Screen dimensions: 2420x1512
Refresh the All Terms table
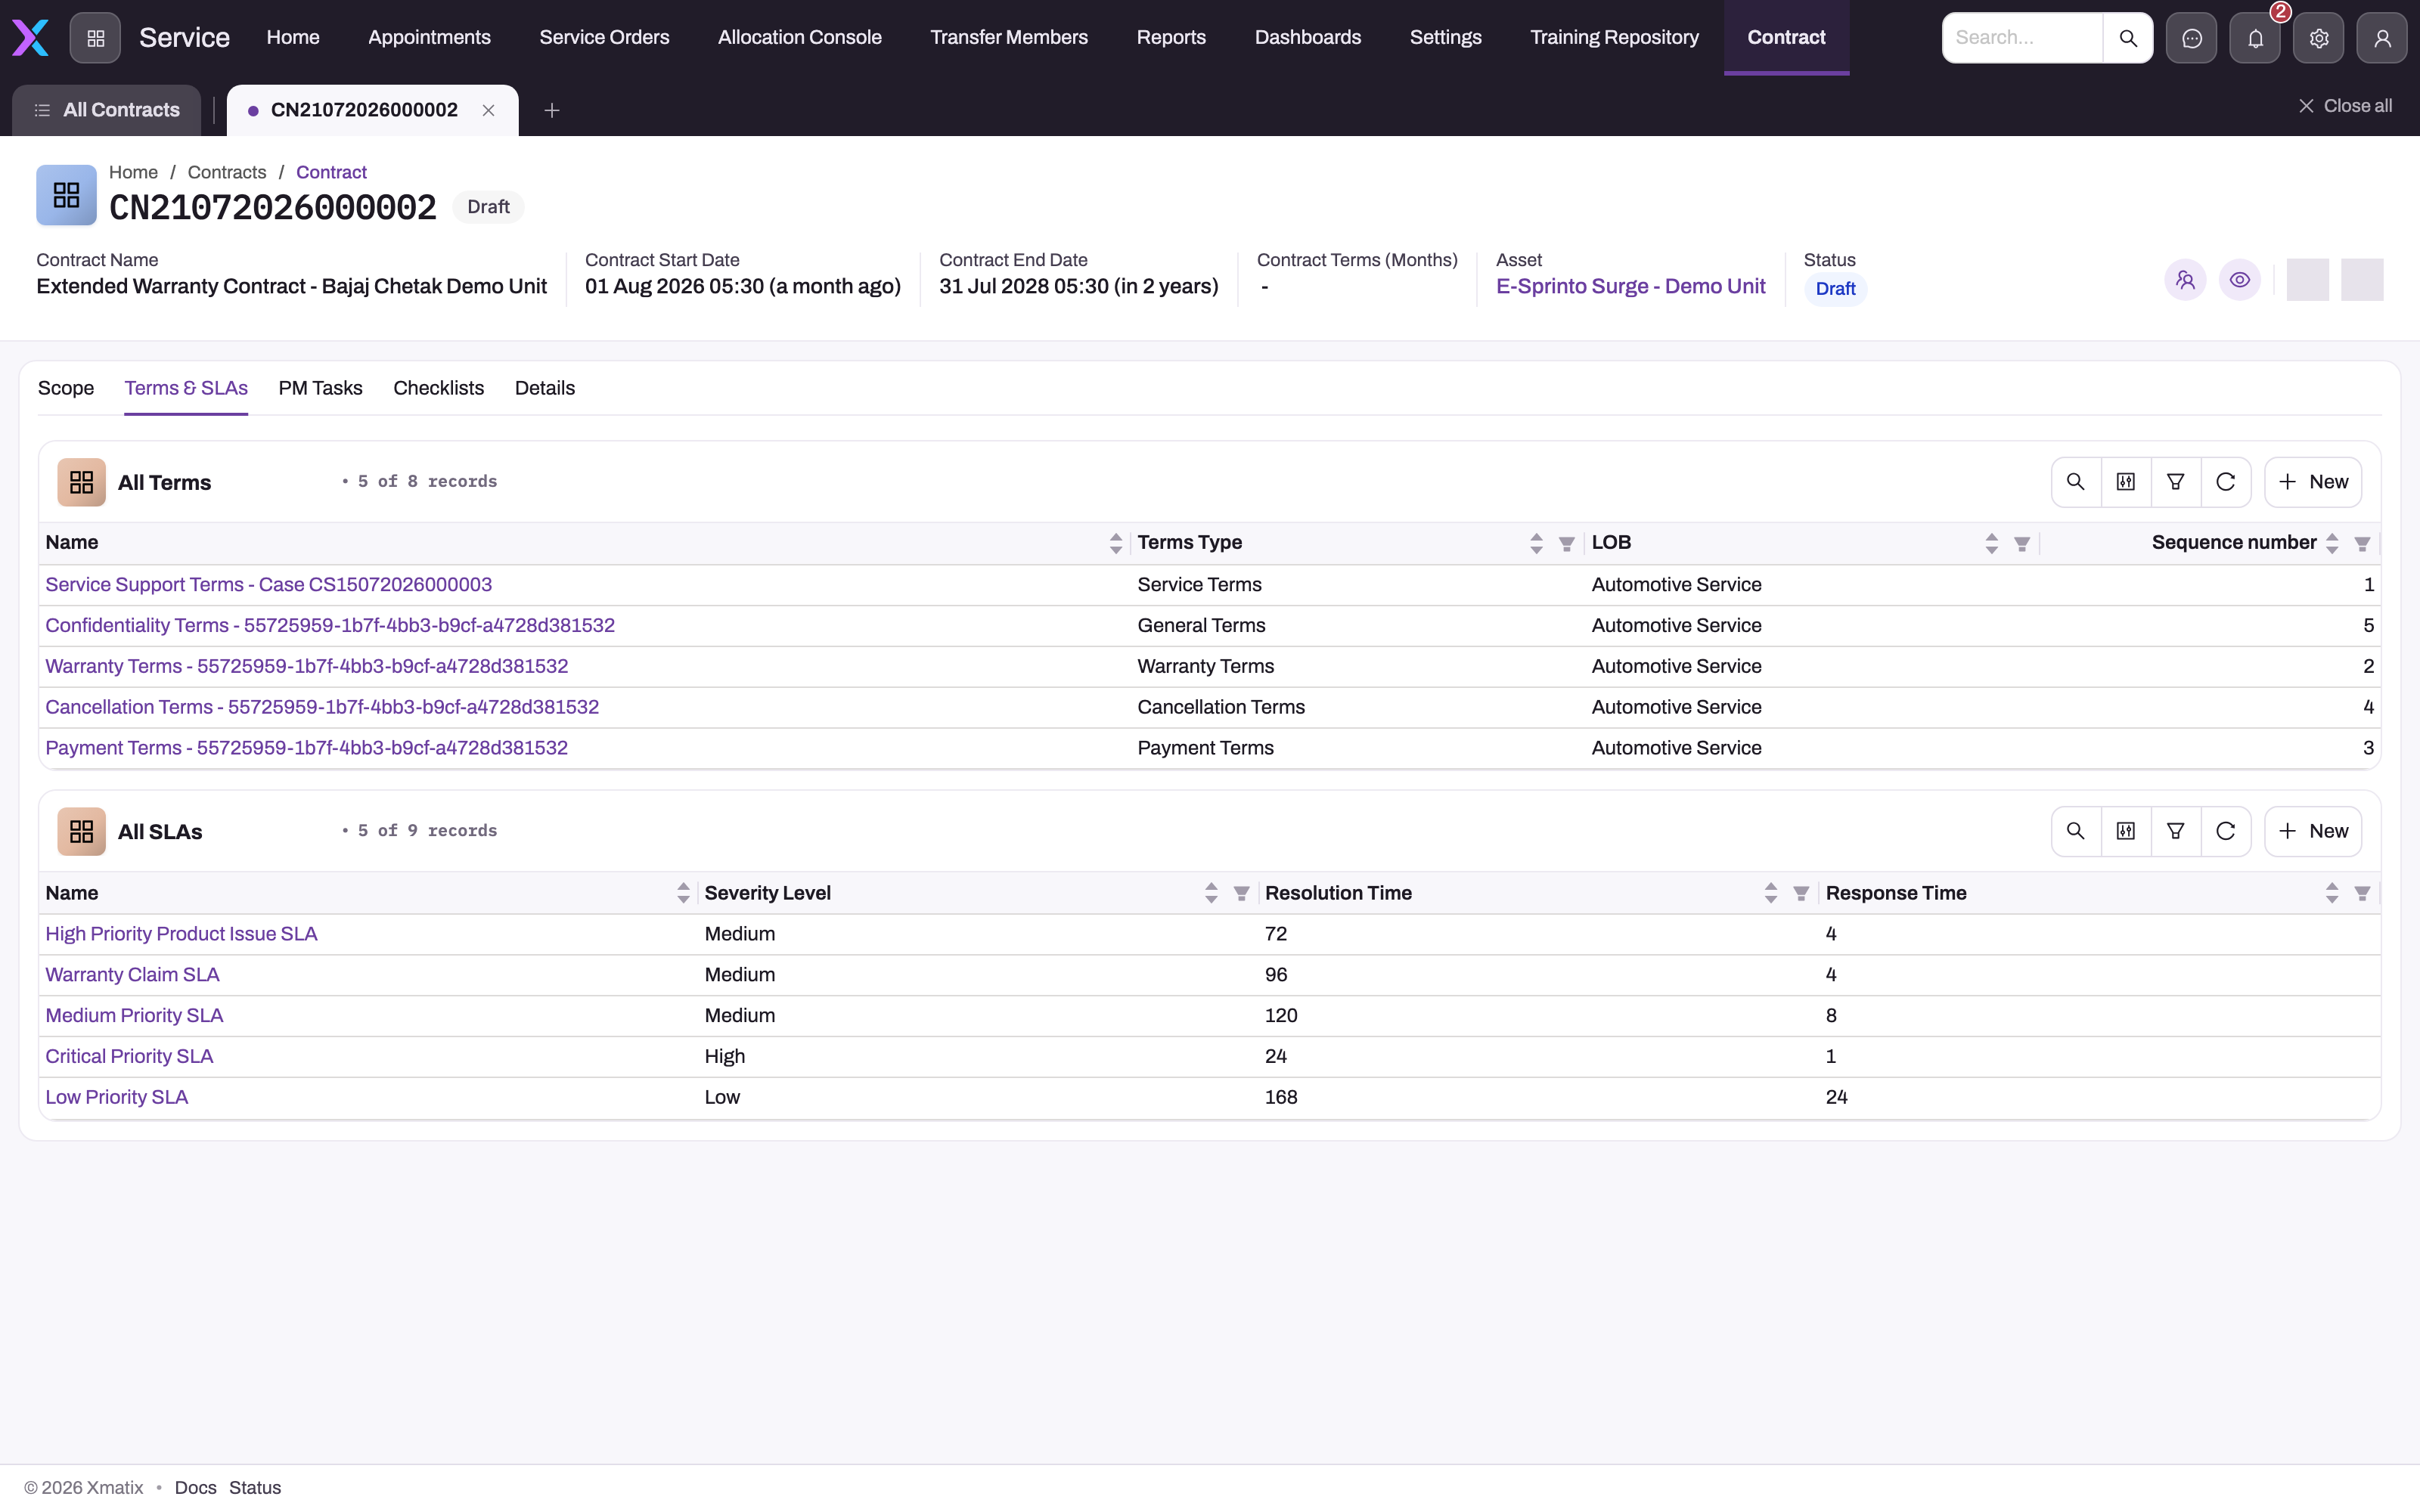pyautogui.click(x=2226, y=482)
